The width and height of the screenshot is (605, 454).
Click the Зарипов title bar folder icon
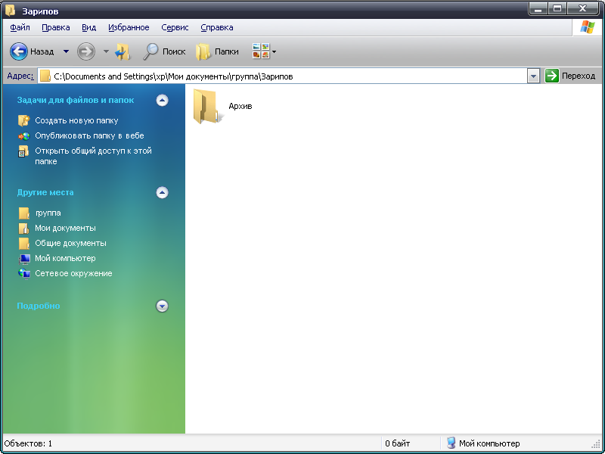[x=10, y=11]
